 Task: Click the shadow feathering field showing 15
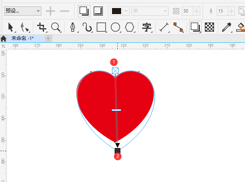(222, 11)
